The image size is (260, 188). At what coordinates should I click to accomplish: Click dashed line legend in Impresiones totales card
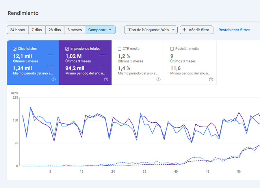pyautogui.click(x=103, y=67)
